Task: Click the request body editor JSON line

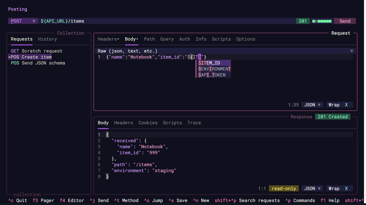Action: pyautogui.click(x=225, y=57)
